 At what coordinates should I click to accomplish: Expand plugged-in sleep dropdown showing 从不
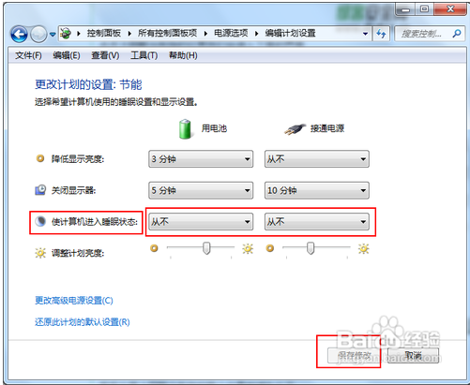click(317, 222)
